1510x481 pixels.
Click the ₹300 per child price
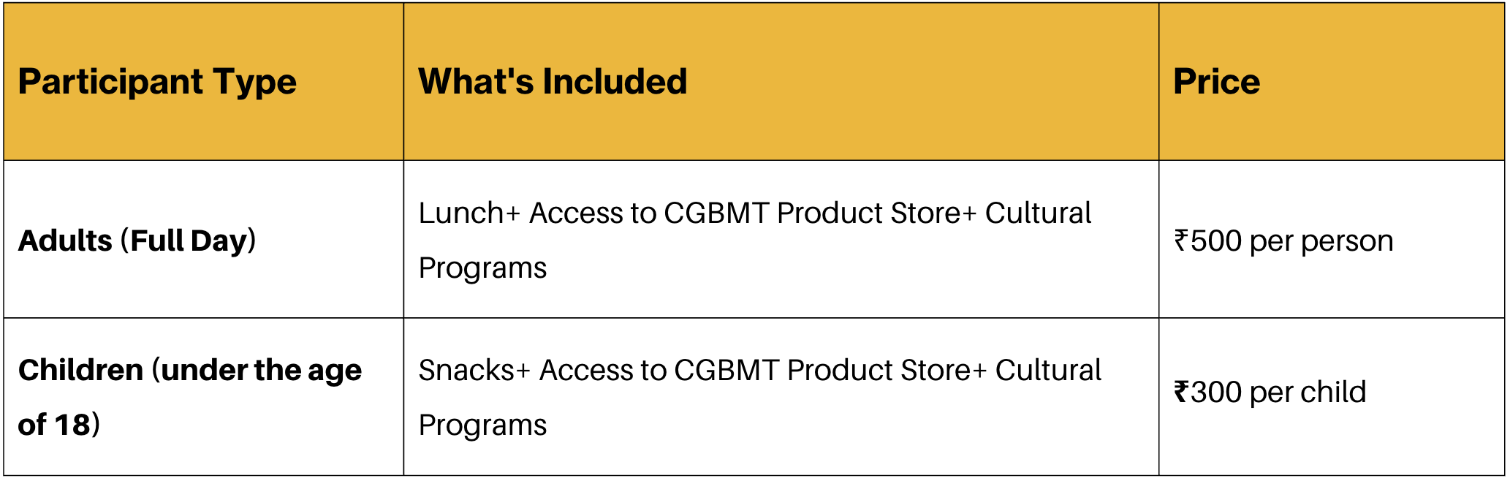[1270, 393]
